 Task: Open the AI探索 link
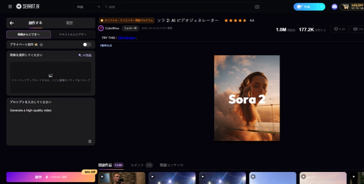point(85,55)
